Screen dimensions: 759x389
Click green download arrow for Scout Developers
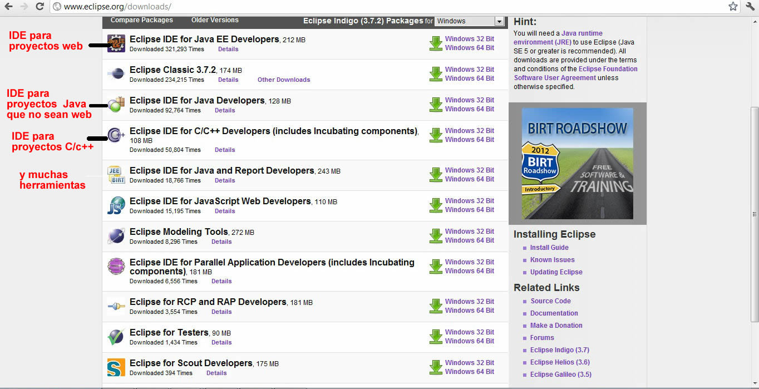click(x=436, y=367)
